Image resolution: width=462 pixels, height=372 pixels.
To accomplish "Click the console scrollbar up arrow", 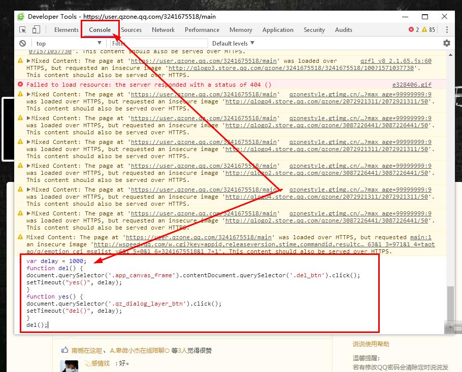I will [x=450, y=55].
